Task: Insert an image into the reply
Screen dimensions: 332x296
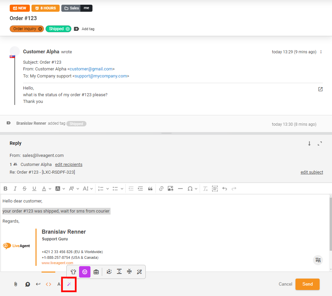Action: tap(171, 188)
